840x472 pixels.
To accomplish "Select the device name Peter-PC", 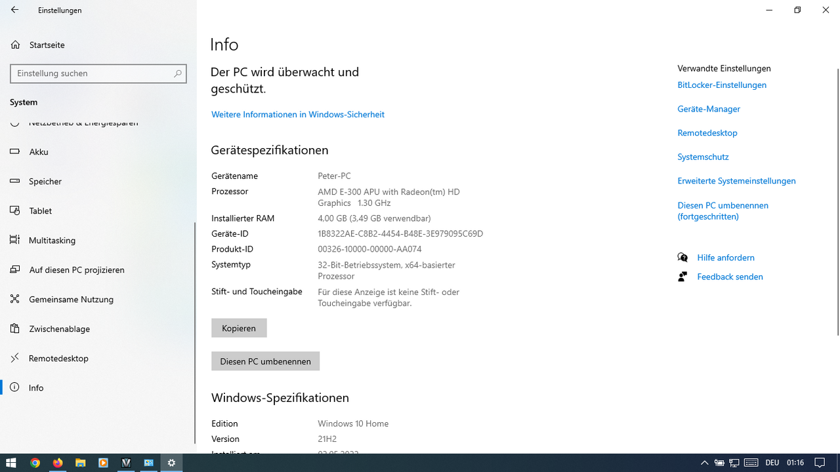I will tap(334, 176).
